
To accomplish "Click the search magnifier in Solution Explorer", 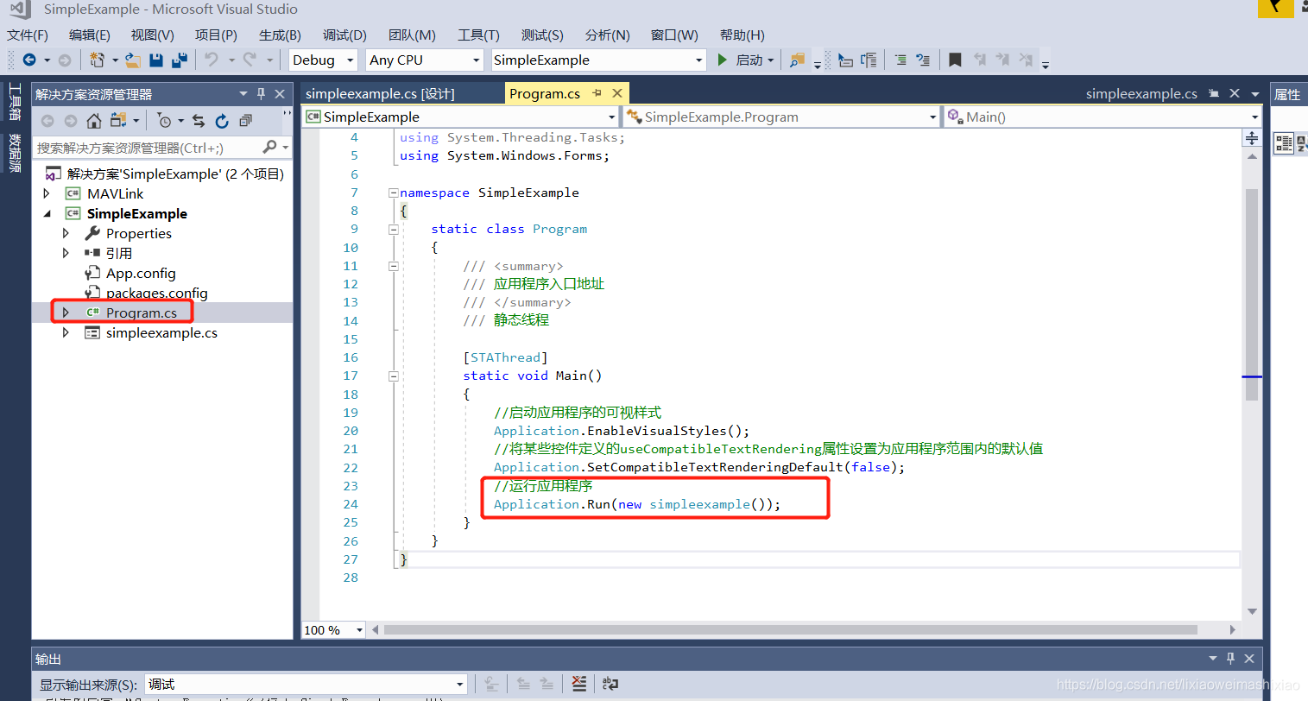I will tap(270, 148).
